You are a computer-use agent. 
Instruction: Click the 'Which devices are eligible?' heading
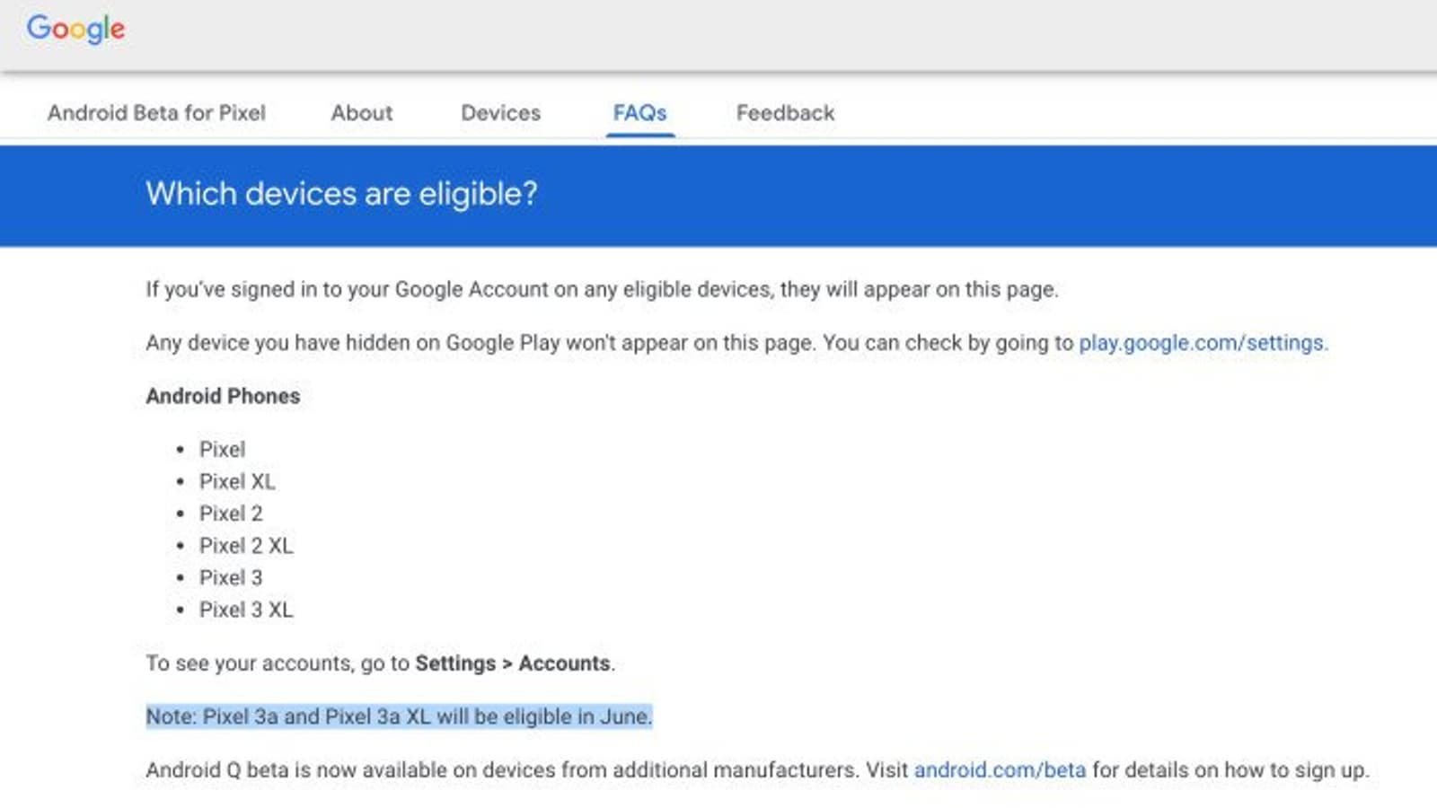[341, 194]
